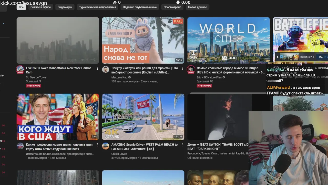Open options menu for green card video

(x=97, y=145)
